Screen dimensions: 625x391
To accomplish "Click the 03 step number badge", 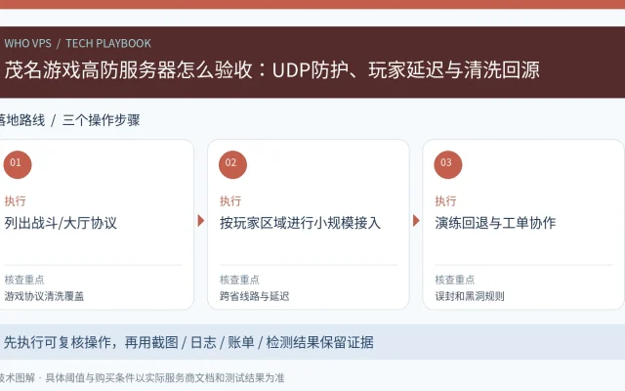I will point(448,164).
